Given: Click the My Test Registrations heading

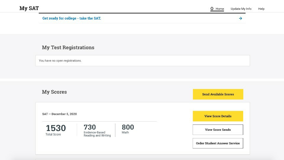Looking at the screenshot, I should 68,47.
